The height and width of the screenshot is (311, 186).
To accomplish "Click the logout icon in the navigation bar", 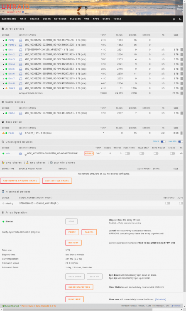I will click(174, 19).
